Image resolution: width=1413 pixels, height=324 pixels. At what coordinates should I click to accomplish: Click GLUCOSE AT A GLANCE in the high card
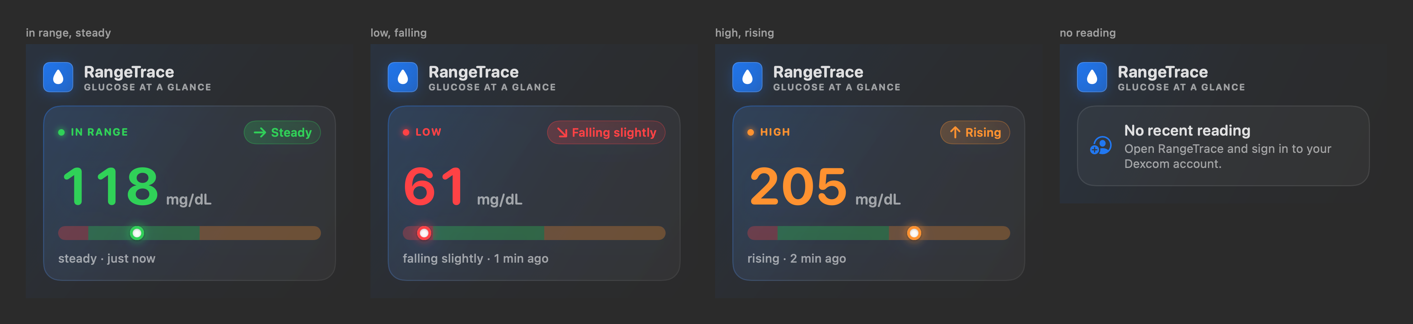(x=836, y=87)
